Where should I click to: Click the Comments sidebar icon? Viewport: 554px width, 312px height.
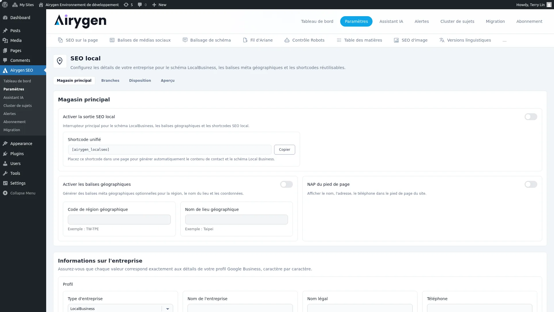click(x=5, y=60)
